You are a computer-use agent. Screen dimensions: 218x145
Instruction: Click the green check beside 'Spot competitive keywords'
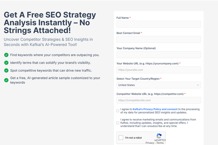pyautogui.click(x=6, y=70)
